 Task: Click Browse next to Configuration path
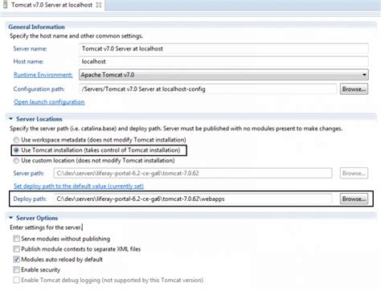[354, 89]
